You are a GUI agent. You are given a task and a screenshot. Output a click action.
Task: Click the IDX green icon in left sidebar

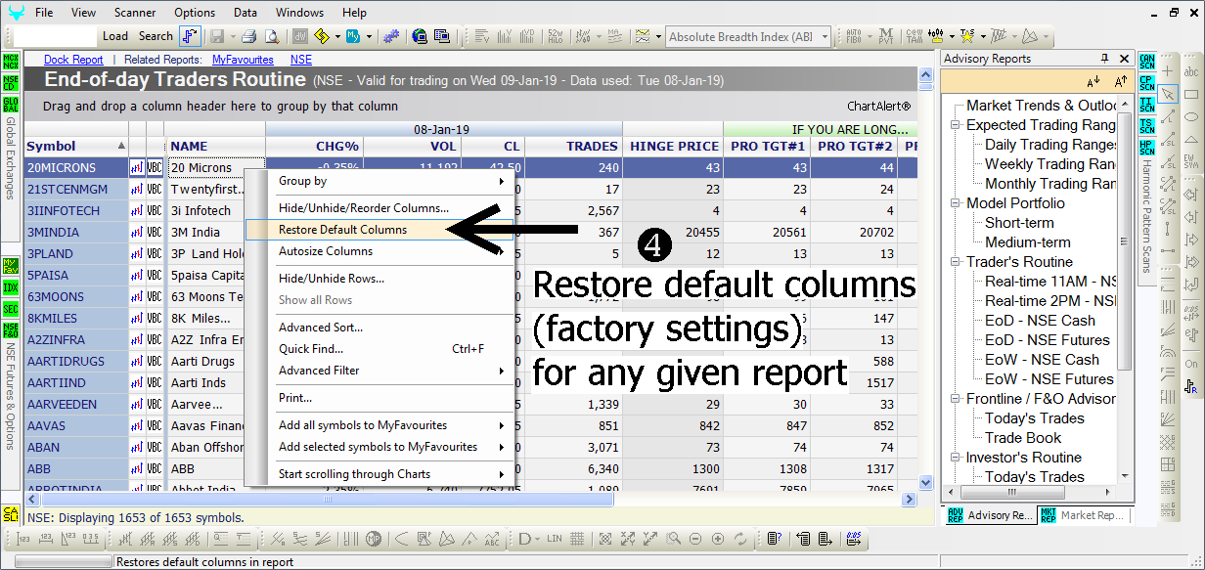[10, 287]
